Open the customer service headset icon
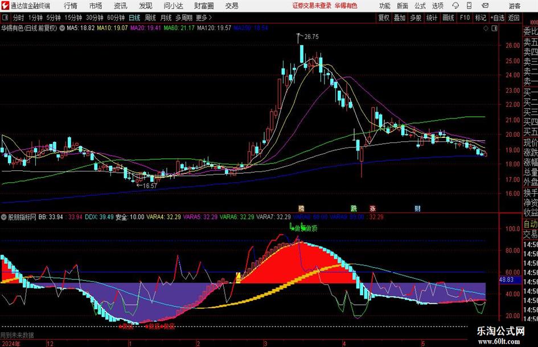Screen dimensions: 538x347 coord(455,6)
